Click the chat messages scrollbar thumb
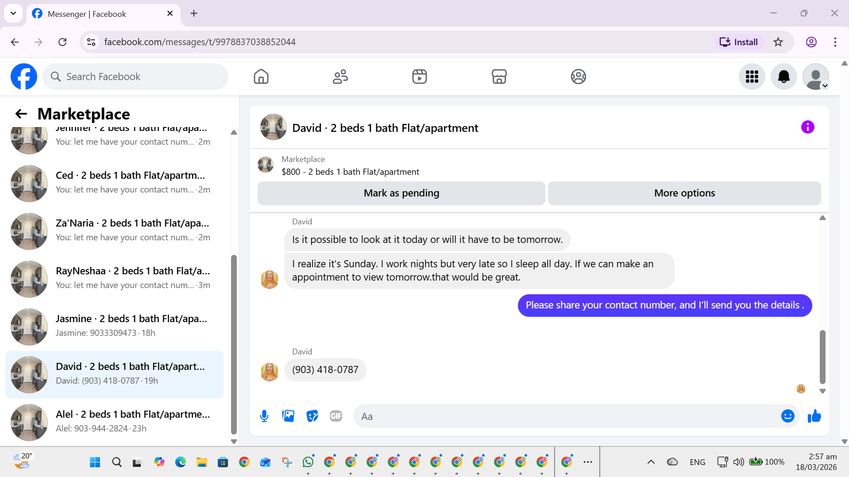Screen dimensions: 849x477 (822, 357)
